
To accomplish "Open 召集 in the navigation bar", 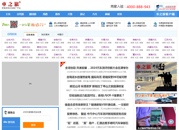I will (x=70, y=14).
